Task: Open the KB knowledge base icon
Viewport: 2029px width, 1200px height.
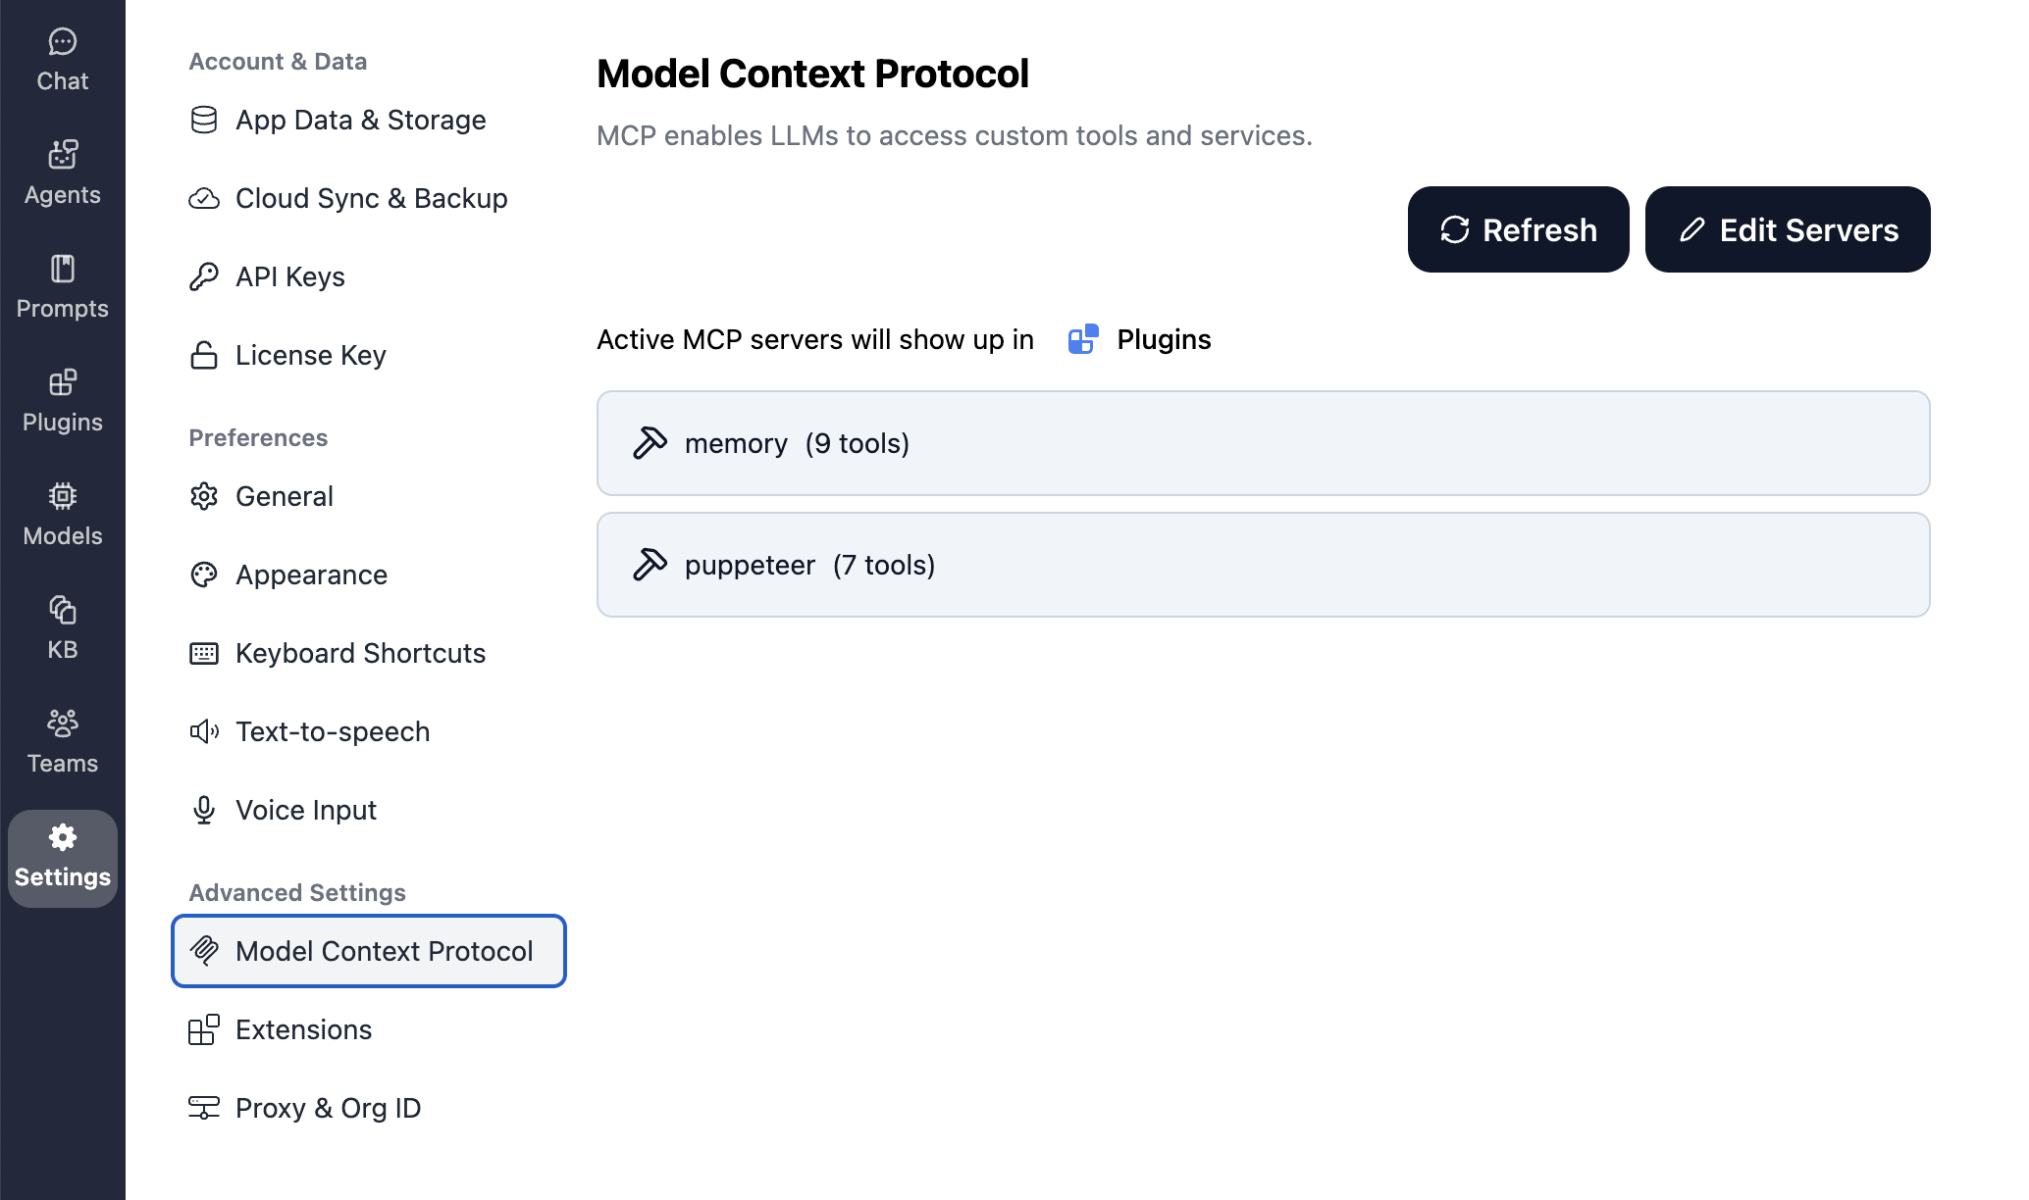Action: [x=63, y=627]
